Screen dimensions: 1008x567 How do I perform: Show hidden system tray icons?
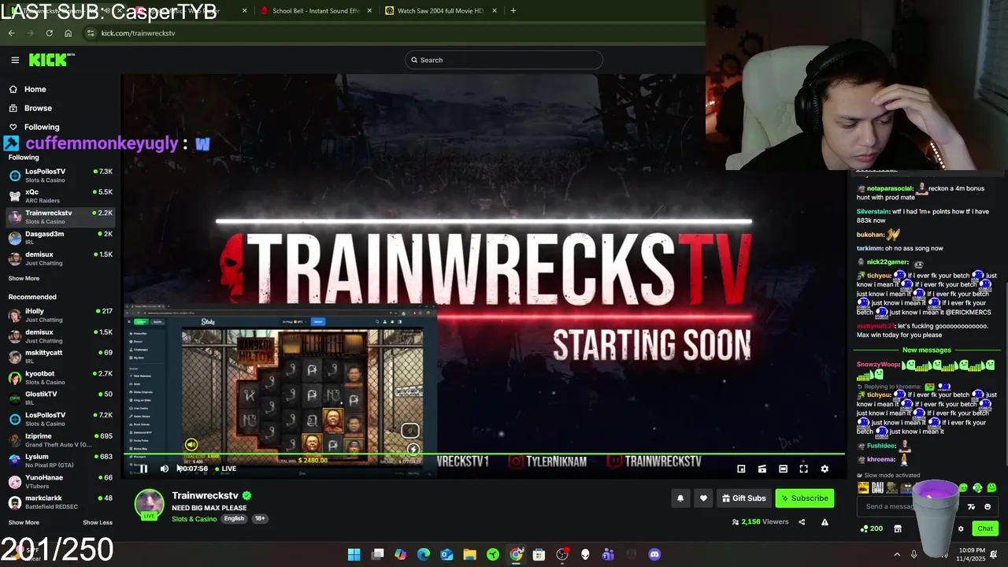897,554
